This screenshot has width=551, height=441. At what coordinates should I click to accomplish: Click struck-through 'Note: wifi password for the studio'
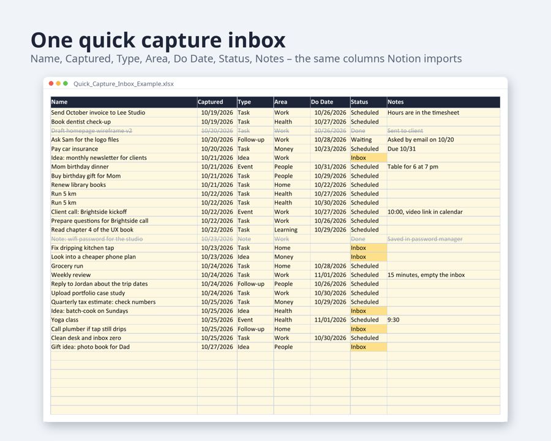124,239
